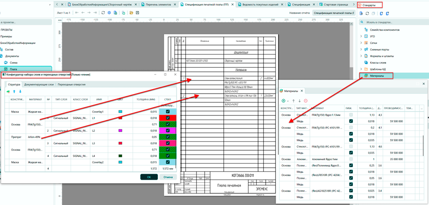Click the L1 layer red color swatch
429x205 pixels.
120,118
